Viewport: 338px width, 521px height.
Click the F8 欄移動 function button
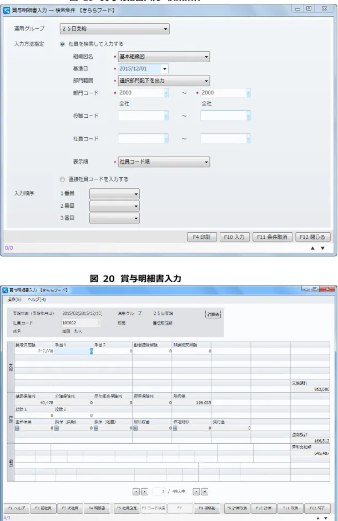tap(207, 508)
